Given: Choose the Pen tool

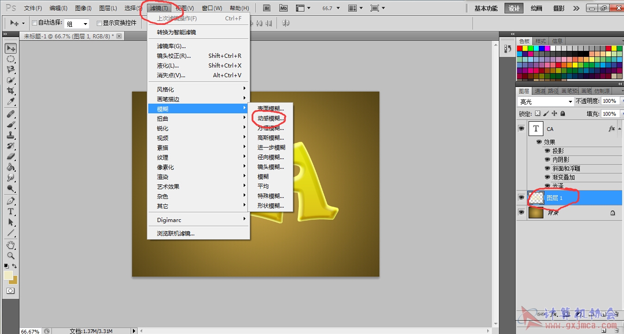Looking at the screenshot, I should click(x=11, y=201).
